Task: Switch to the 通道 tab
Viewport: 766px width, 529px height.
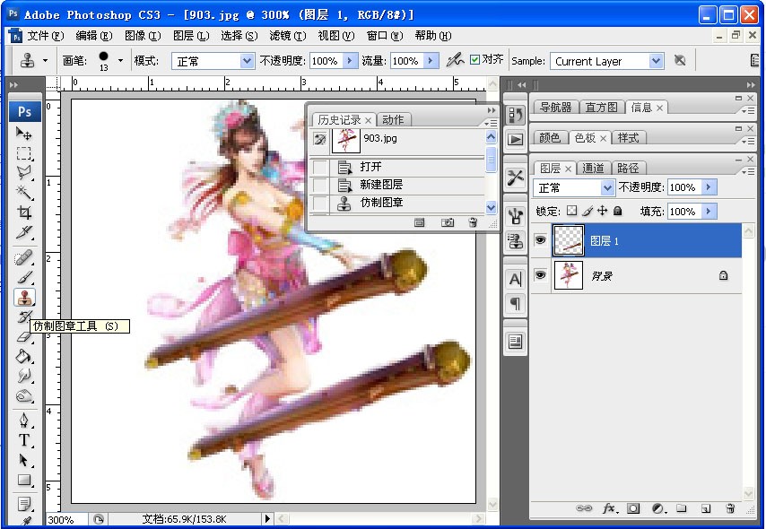Action: tap(593, 168)
